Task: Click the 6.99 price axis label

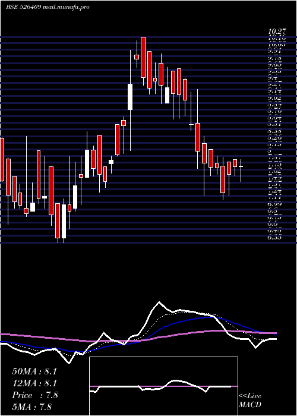Action: point(274,204)
